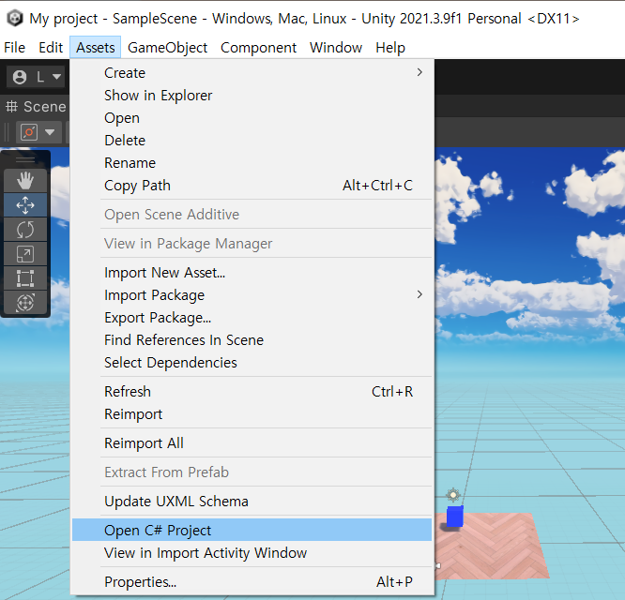Screen dimensions: 625x600
Task: Click the pivot/center tool handle icon
Action: 29,132
